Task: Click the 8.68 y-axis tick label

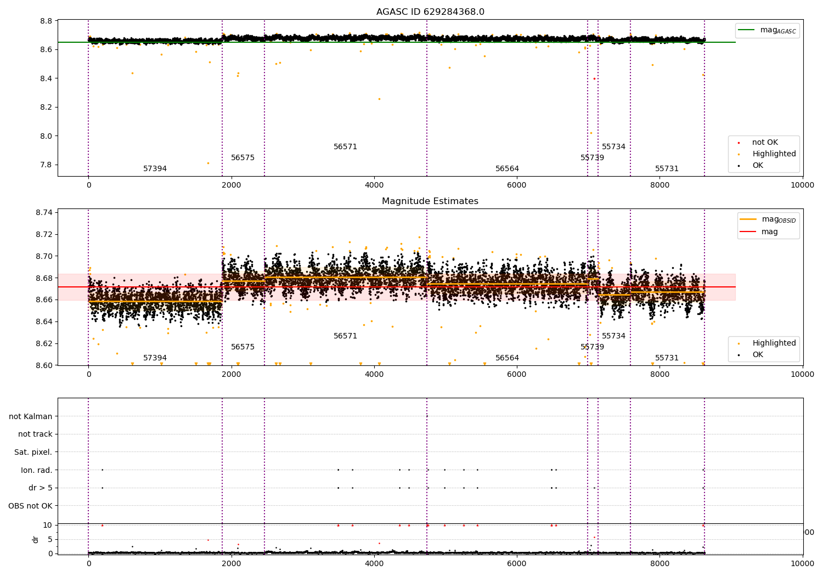Action: 44,278
